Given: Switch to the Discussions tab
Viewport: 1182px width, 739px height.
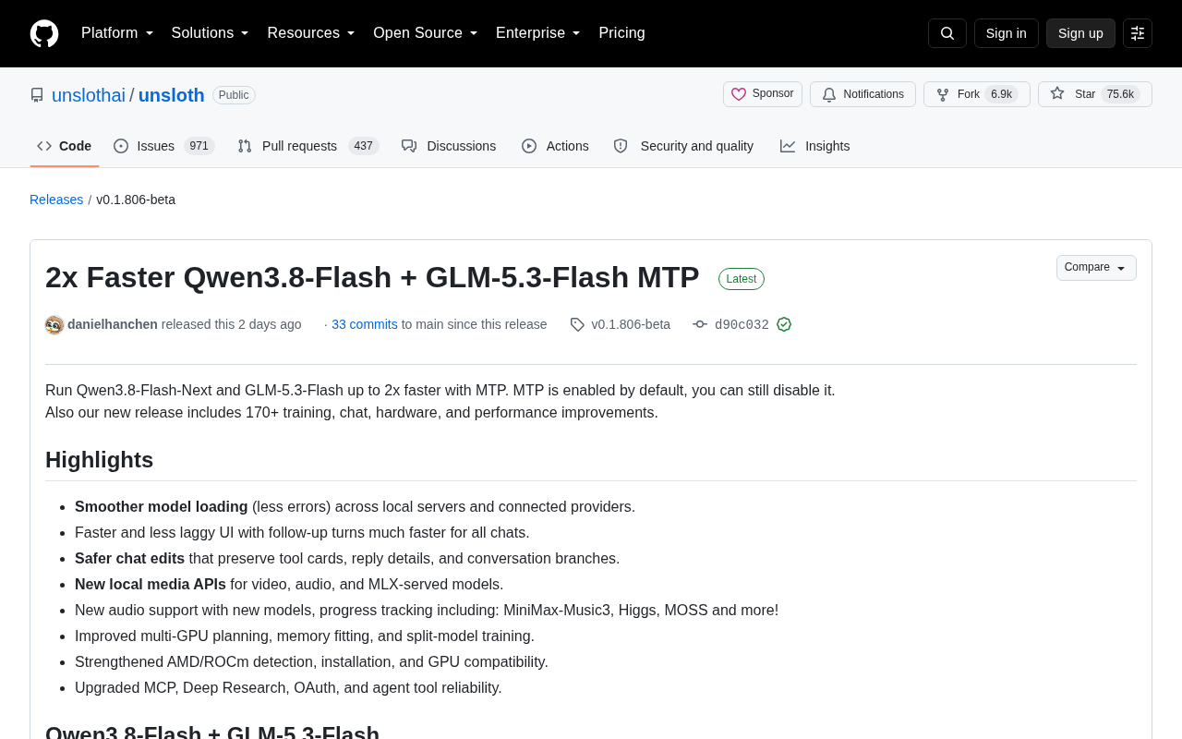Looking at the screenshot, I should 449,146.
